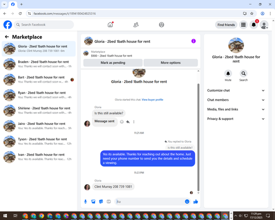This screenshot has width=275, height=220.
Task: Click the chat scrollbar thumb
Action: tap(198, 137)
